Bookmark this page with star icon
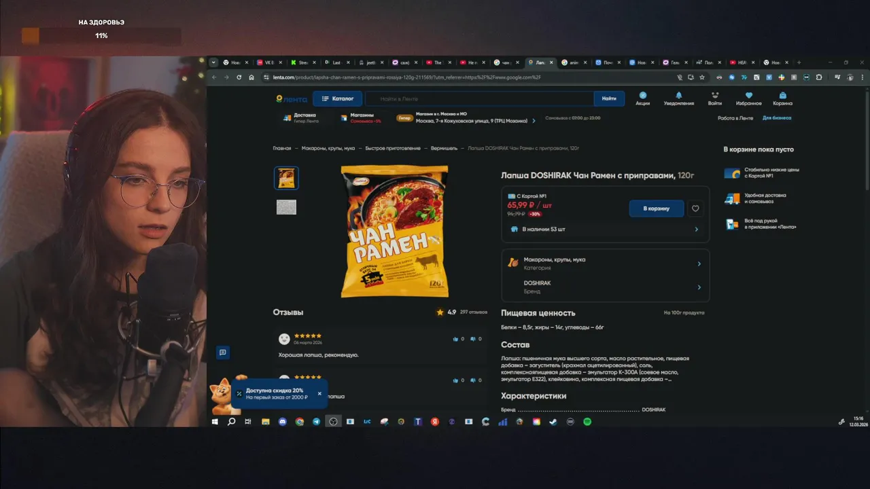The width and height of the screenshot is (870, 489). [702, 77]
